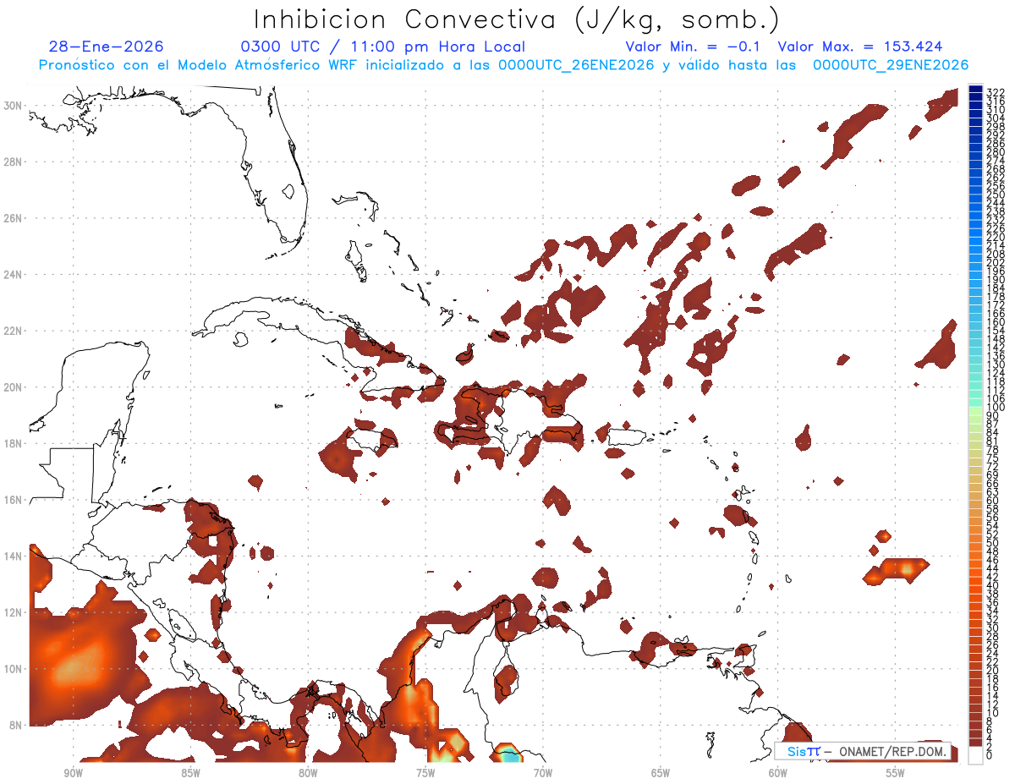Click the "22N" latitude label
Image resolution: width=1015 pixels, height=784 pixels.
coord(13,331)
